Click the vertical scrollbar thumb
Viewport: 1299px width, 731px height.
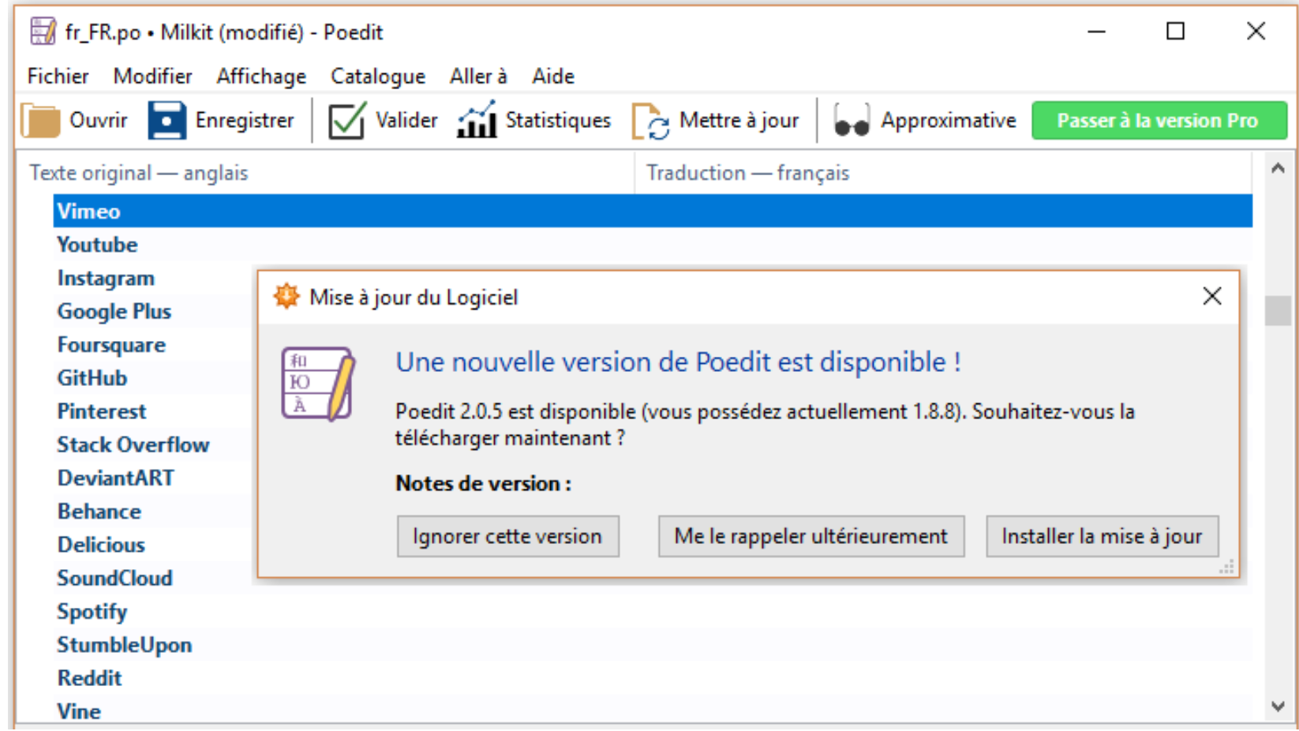tap(1278, 311)
